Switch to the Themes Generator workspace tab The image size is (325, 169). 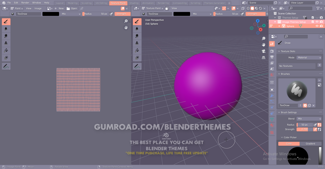(214, 3)
